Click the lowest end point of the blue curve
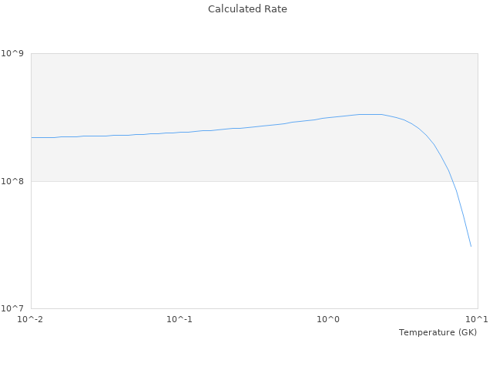This screenshot has height=370, width=493. click(x=471, y=246)
